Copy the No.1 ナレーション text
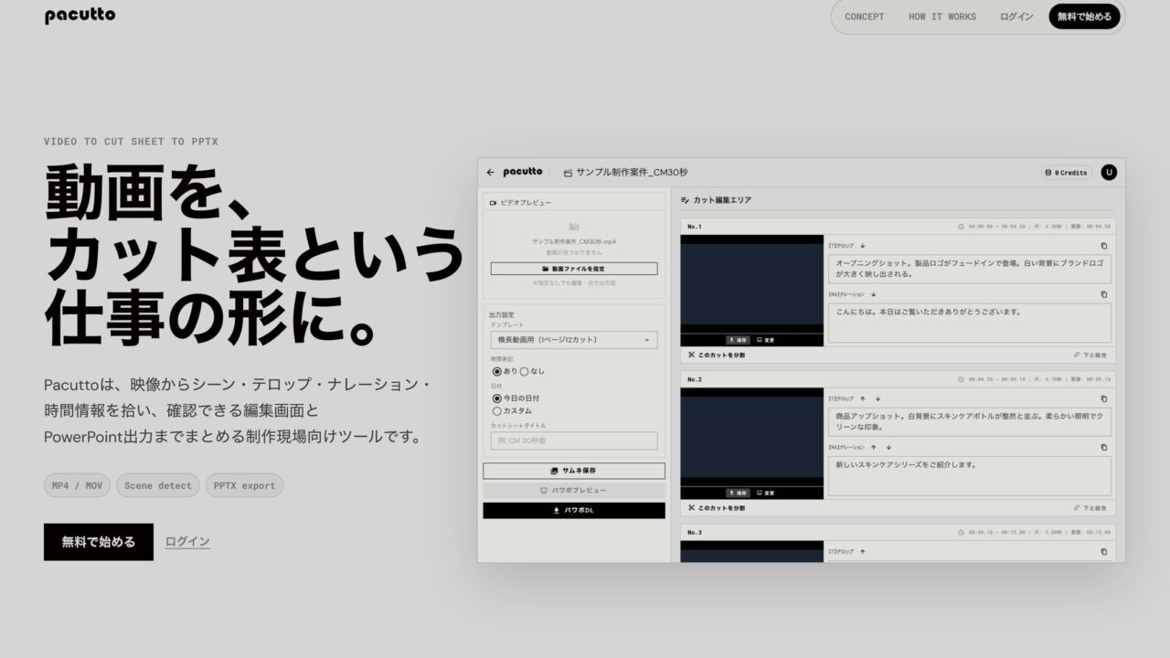 click(1104, 294)
